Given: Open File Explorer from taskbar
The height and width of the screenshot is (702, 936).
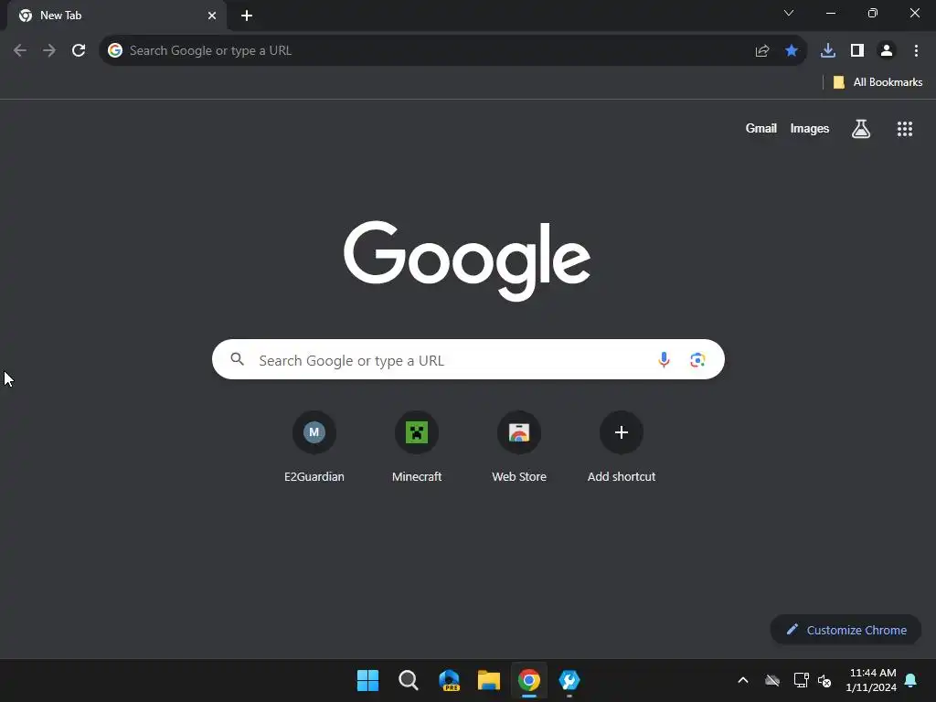Looking at the screenshot, I should coord(489,680).
